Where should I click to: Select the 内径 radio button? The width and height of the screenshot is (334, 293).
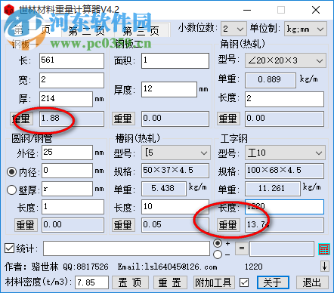point(11,171)
